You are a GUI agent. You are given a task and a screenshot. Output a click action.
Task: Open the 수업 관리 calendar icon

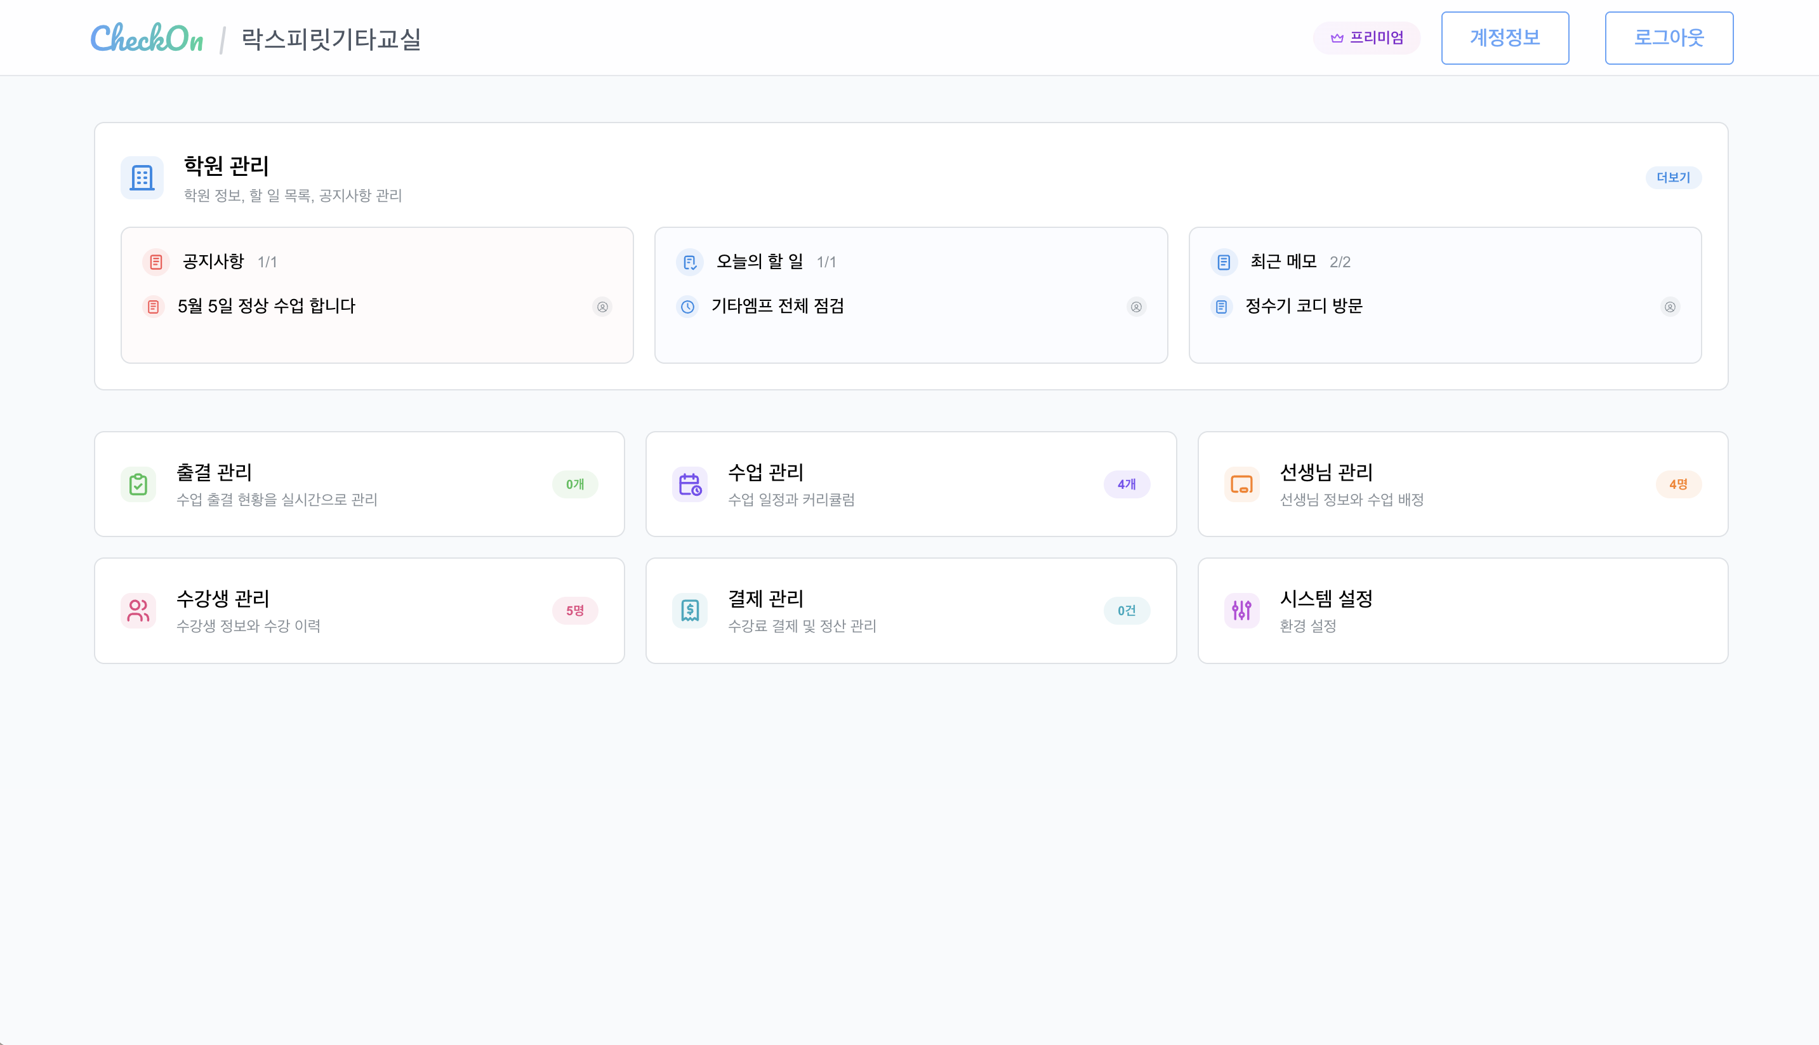point(690,484)
